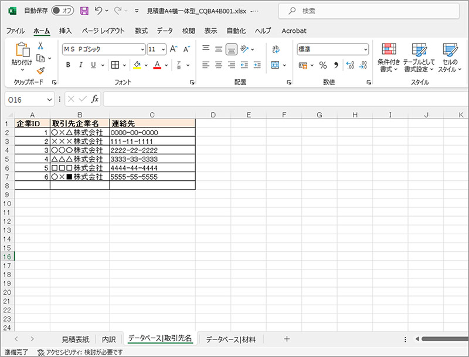Image resolution: width=469 pixels, height=357 pixels.
Task: Click accessibility status in status bar
Action: point(80,352)
